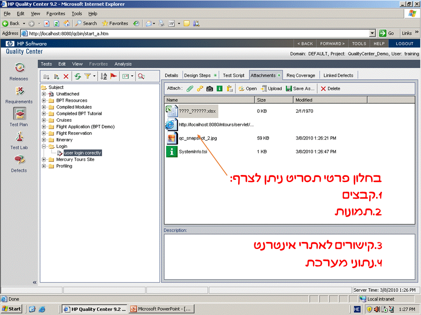The height and width of the screenshot is (315, 421).
Task: Expand the Cruises folder
Action: [44, 120]
